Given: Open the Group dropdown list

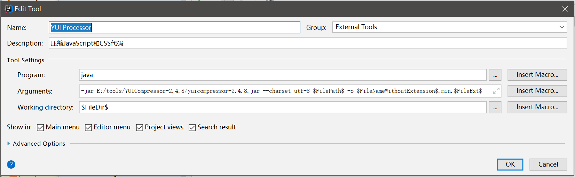Looking at the screenshot, I should (x=561, y=27).
